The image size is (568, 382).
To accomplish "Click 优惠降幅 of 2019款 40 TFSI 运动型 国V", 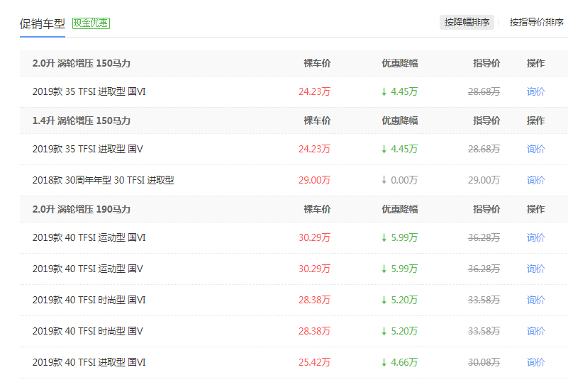I will click(399, 269).
